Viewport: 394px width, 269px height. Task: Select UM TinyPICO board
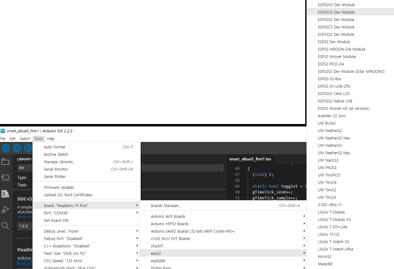[350, 175]
